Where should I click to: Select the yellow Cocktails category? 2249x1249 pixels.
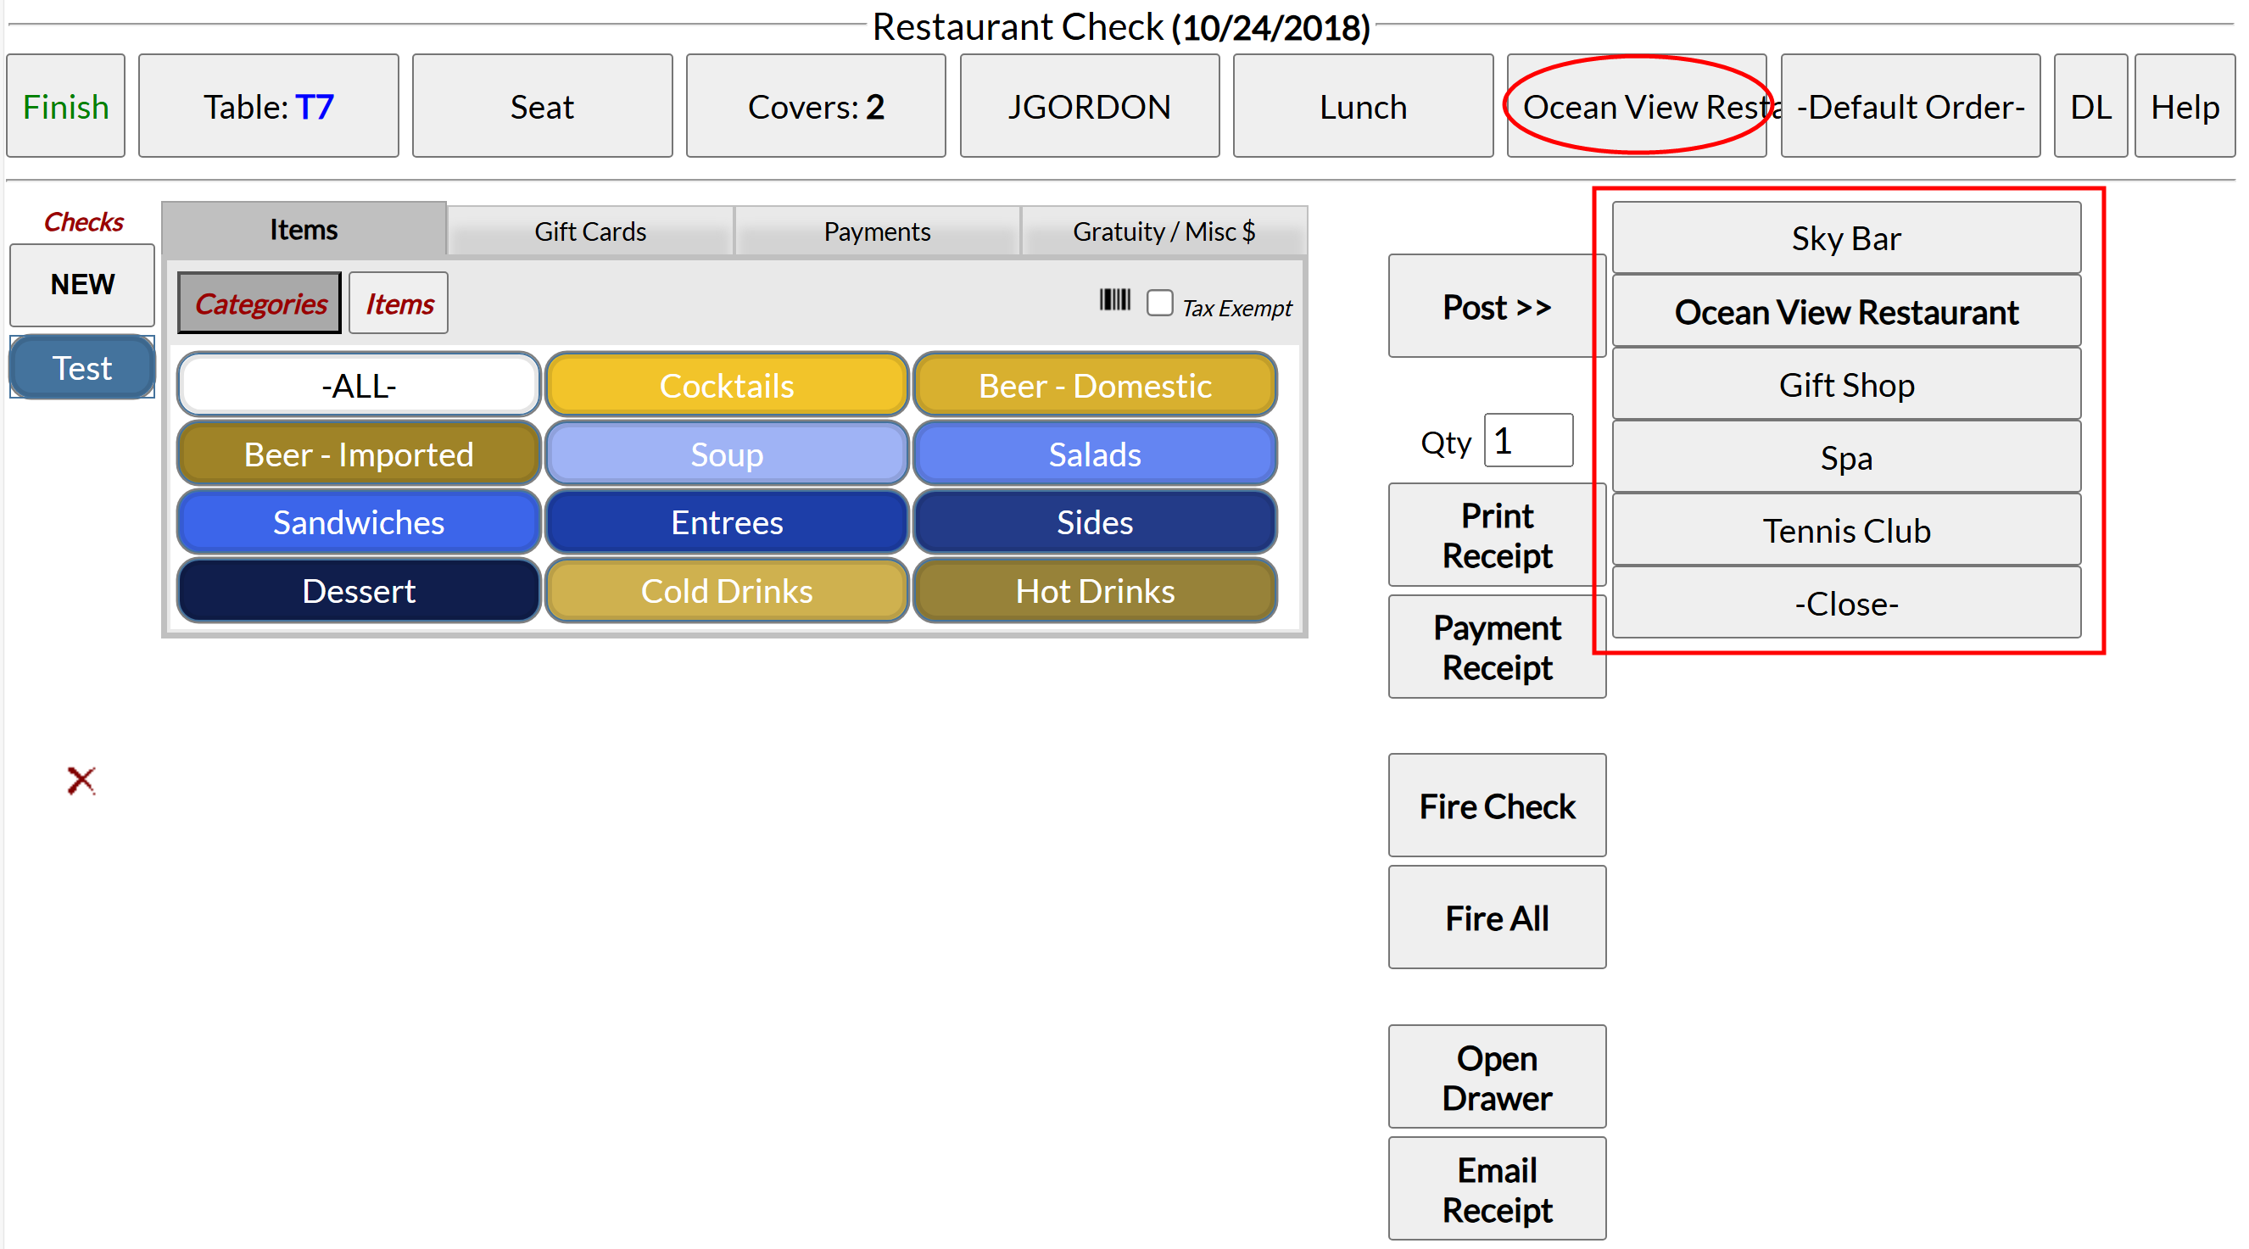[727, 386]
